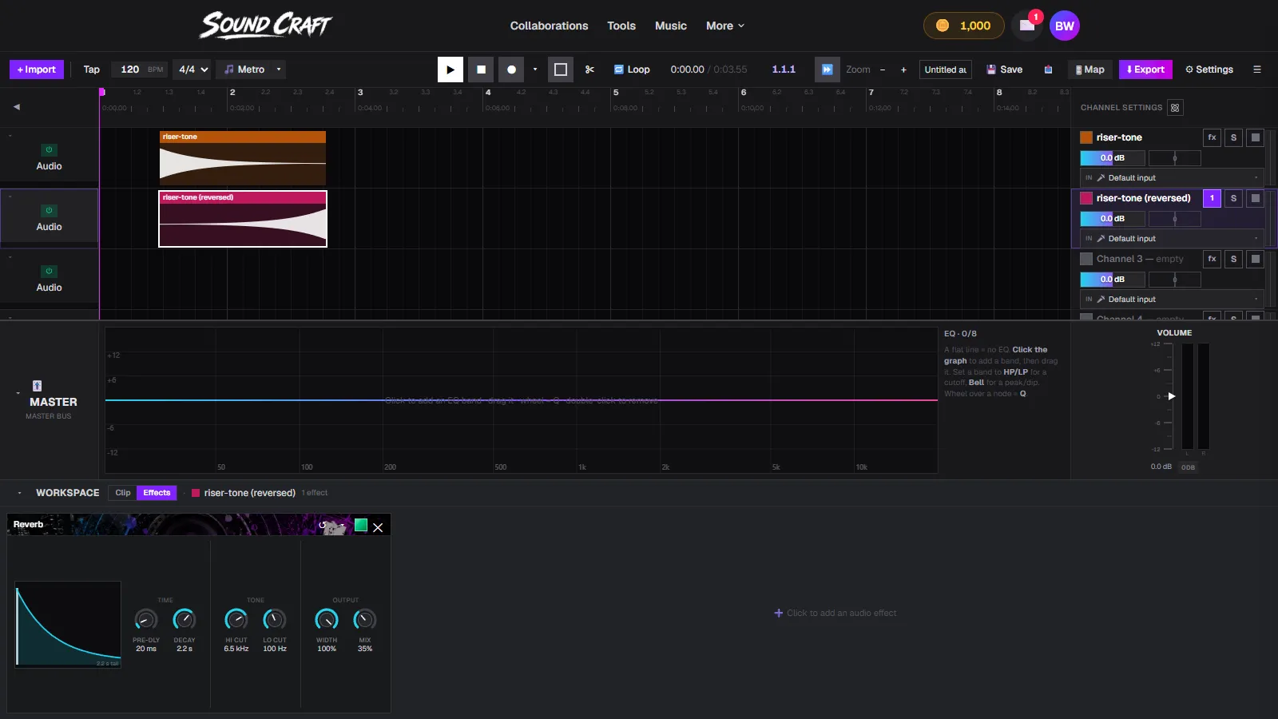Image resolution: width=1278 pixels, height=719 pixels.
Task: Open metronome options arrow
Action: [x=279, y=70]
